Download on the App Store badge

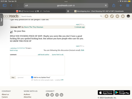pyautogui.click(x=106, y=92)
